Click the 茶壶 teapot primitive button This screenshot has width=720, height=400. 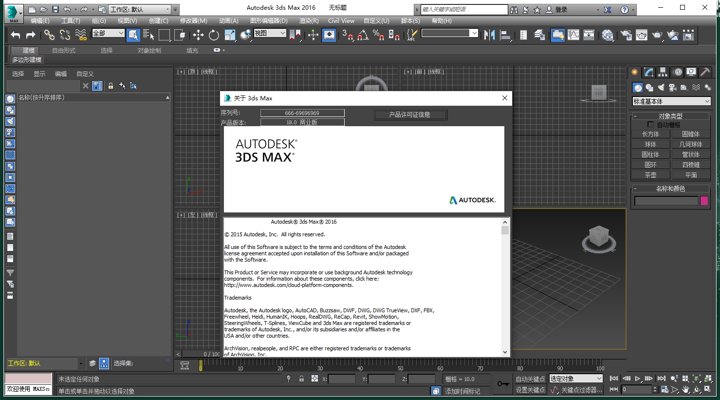(x=650, y=175)
